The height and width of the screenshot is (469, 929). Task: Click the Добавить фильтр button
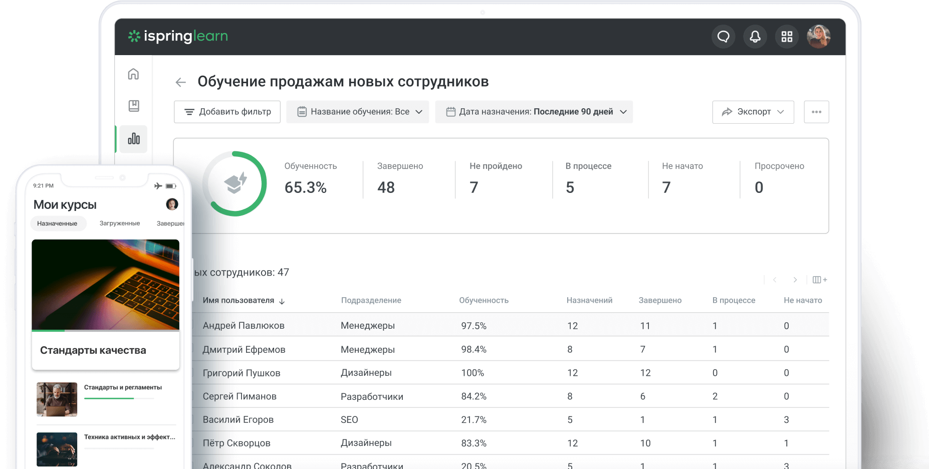pos(227,112)
